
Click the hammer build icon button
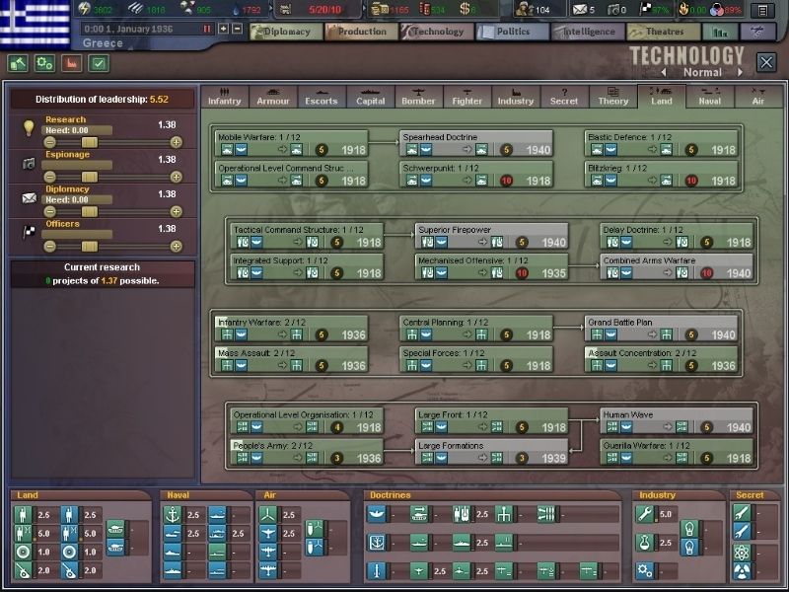pyautogui.click(x=18, y=63)
